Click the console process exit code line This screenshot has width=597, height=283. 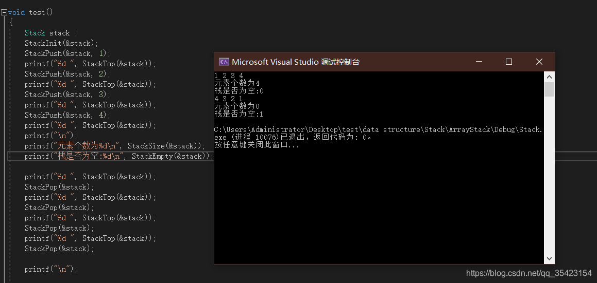(x=294, y=138)
